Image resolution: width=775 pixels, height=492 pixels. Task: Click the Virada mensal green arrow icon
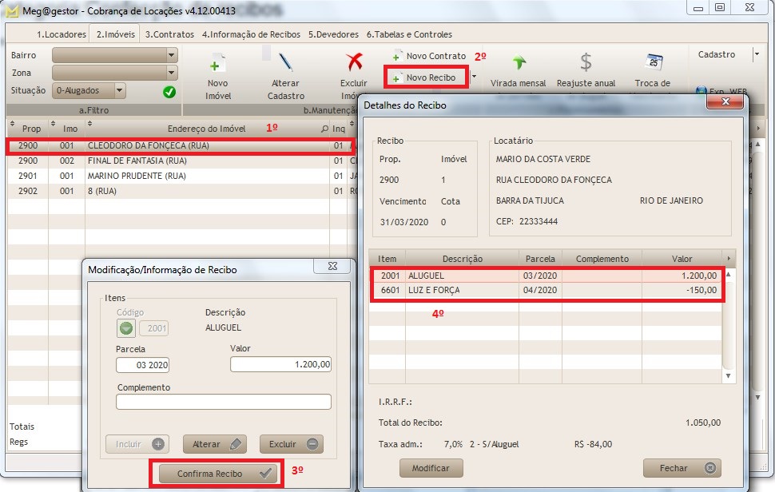click(x=518, y=63)
